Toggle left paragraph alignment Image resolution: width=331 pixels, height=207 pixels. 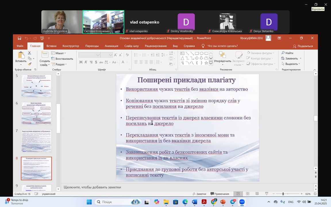pyautogui.click(x=136, y=62)
